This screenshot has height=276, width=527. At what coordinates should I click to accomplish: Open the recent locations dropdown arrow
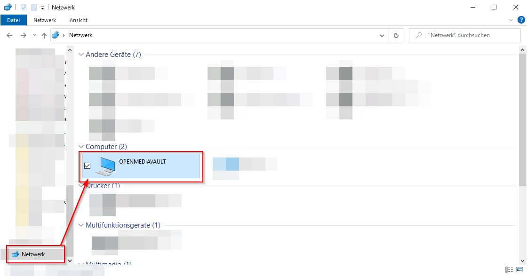pos(34,35)
